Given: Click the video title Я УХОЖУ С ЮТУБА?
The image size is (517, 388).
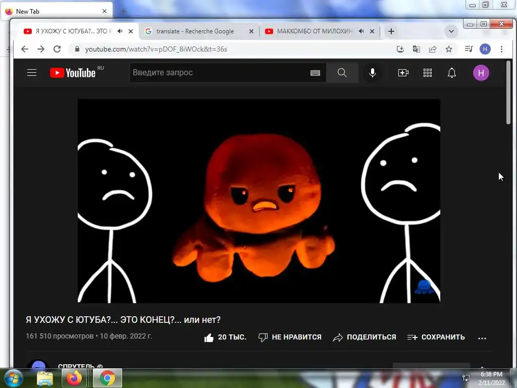Looking at the screenshot, I should (x=123, y=320).
